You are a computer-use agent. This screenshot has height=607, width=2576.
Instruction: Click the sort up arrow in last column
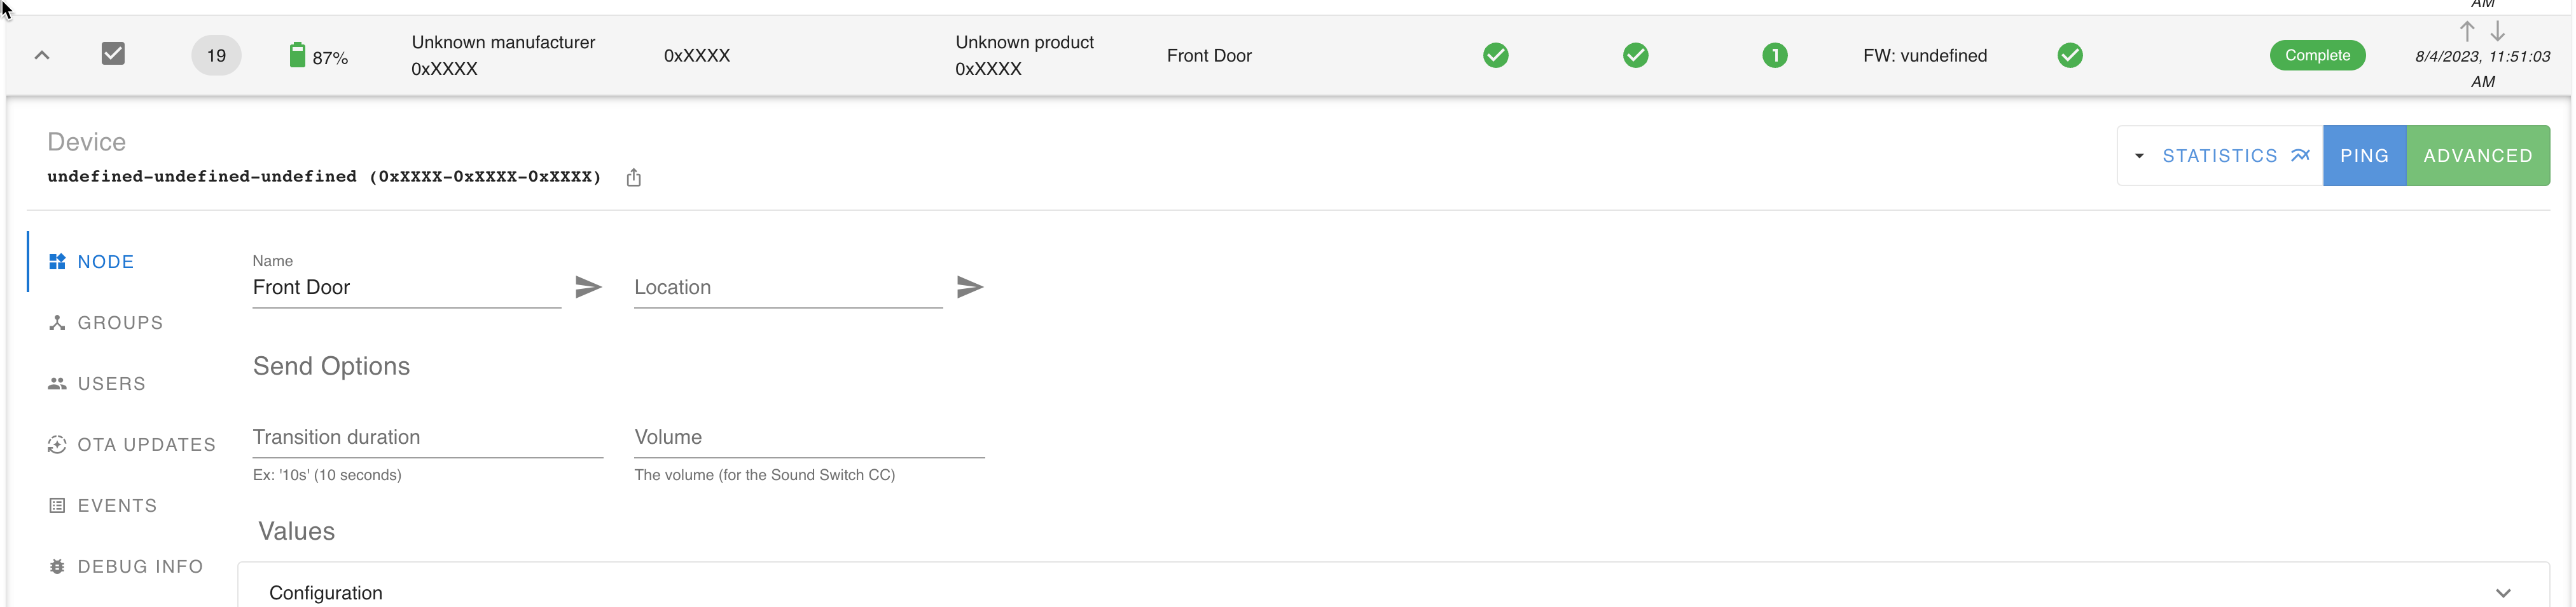(2467, 32)
